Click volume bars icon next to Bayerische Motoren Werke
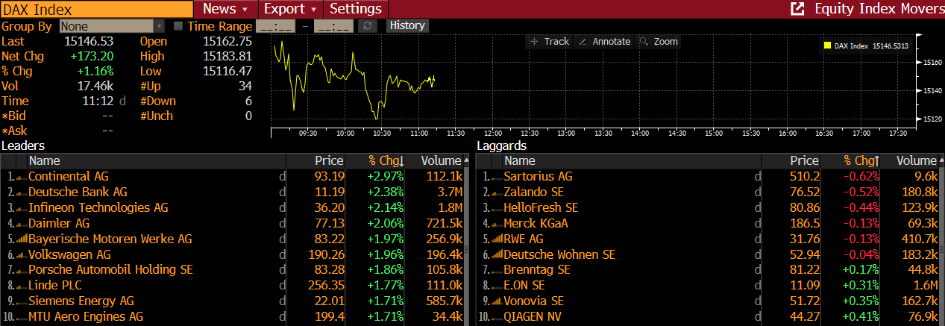Image resolution: width=945 pixels, height=326 pixels. click(x=21, y=239)
